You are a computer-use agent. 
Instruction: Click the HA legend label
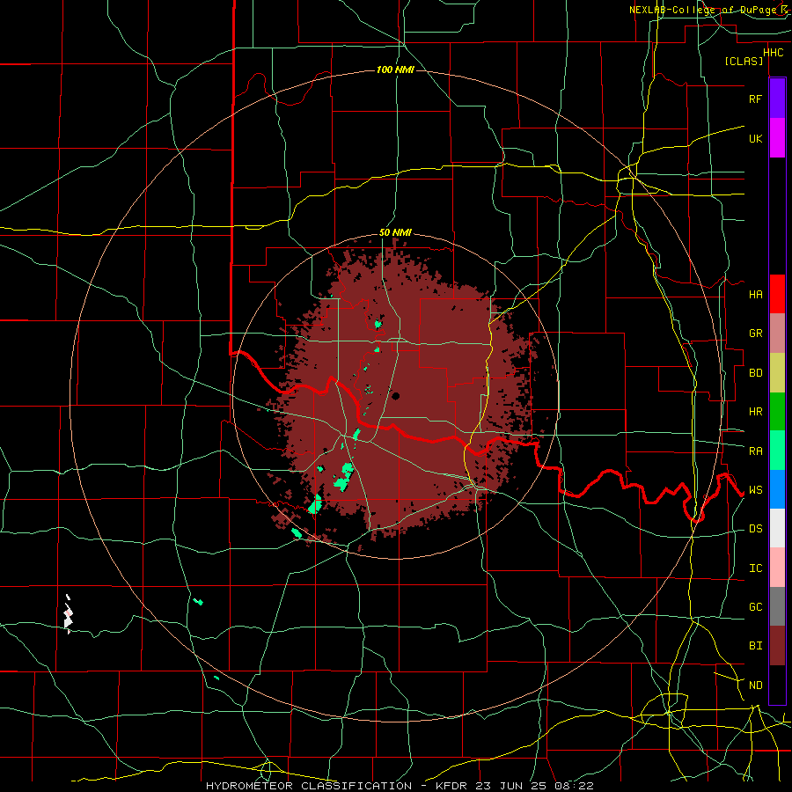tap(755, 294)
